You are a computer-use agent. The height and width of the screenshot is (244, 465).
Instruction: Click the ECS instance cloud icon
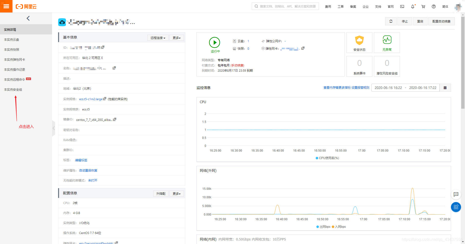tap(62, 22)
